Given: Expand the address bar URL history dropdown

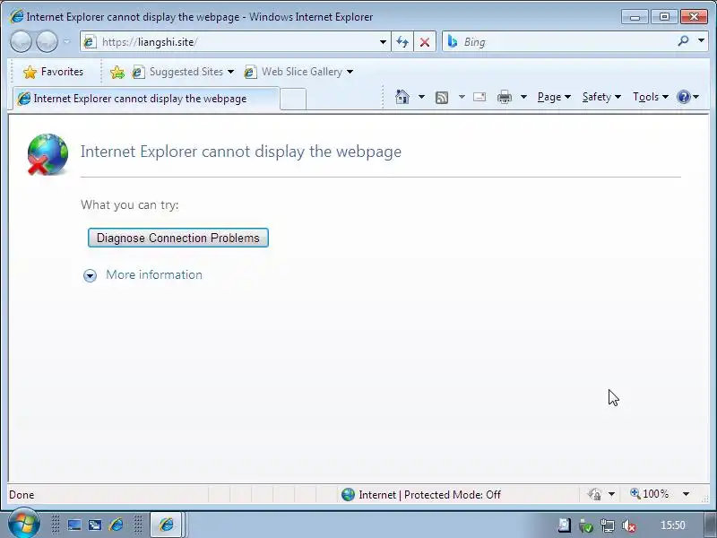Looking at the screenshot, I should coord(384,42).
